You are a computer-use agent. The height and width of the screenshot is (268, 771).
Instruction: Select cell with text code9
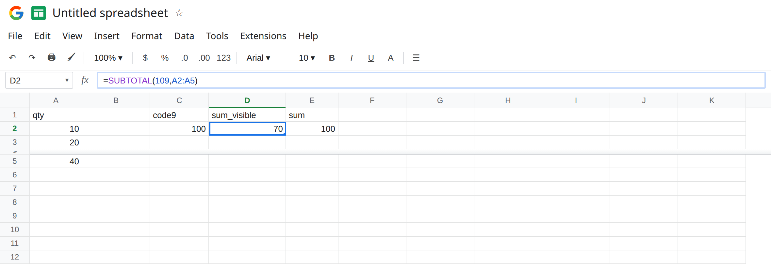179,115
